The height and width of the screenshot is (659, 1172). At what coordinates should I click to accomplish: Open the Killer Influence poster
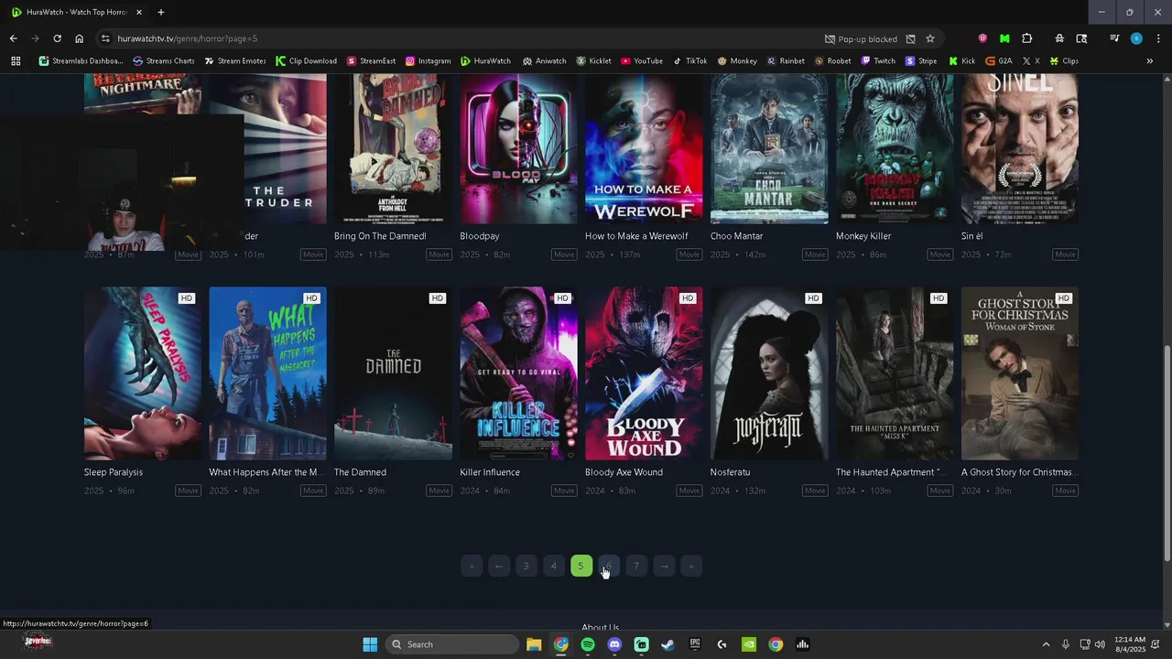click(x=518, y=373)
